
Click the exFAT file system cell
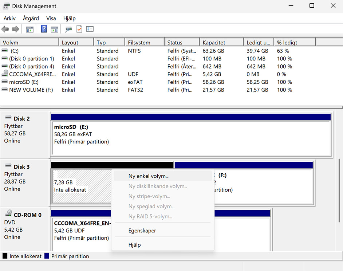(135, 82)
